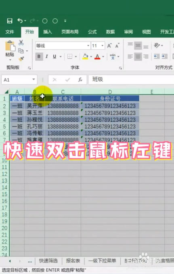Apply yellow fill color bucket
Image resolution: width=174 pixels, height=274 pixels.
pyautogui.click(x=85, y=56)
